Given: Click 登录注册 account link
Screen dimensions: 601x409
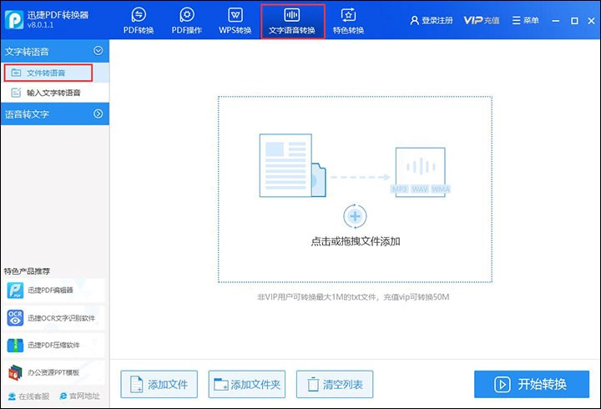Looking at the screenshot, I should click(x=432, y=20).
